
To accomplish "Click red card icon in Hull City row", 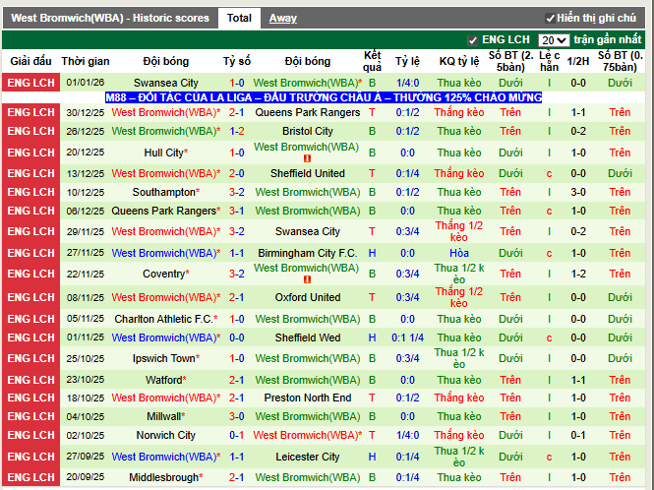I will pyautogui.click(x=308, y=158).
